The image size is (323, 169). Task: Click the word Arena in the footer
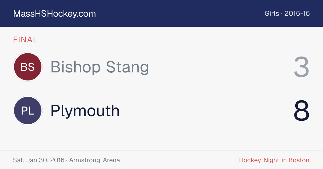tap(111, 160)
